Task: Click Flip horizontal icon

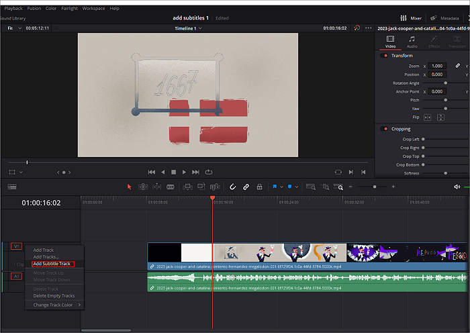Action: (427, 117)
